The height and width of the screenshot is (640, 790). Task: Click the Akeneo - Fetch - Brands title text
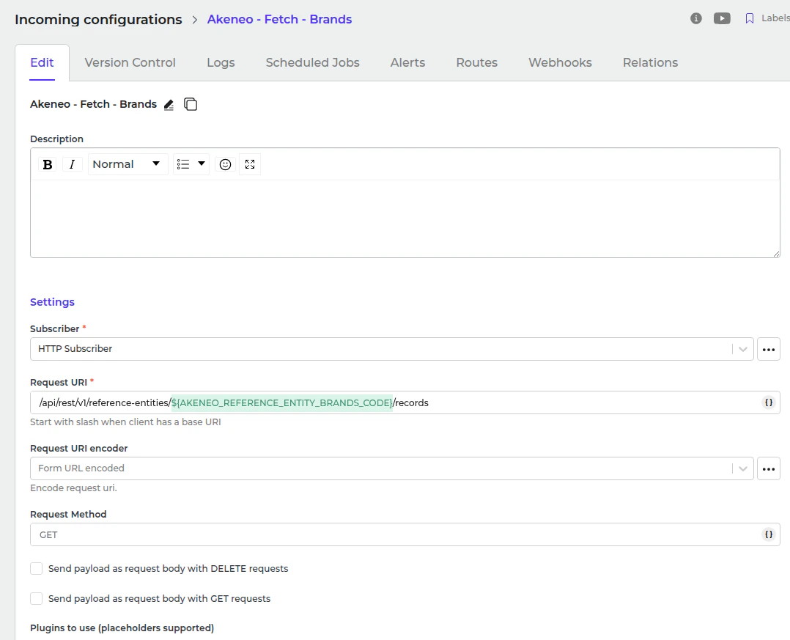(93, 104)
